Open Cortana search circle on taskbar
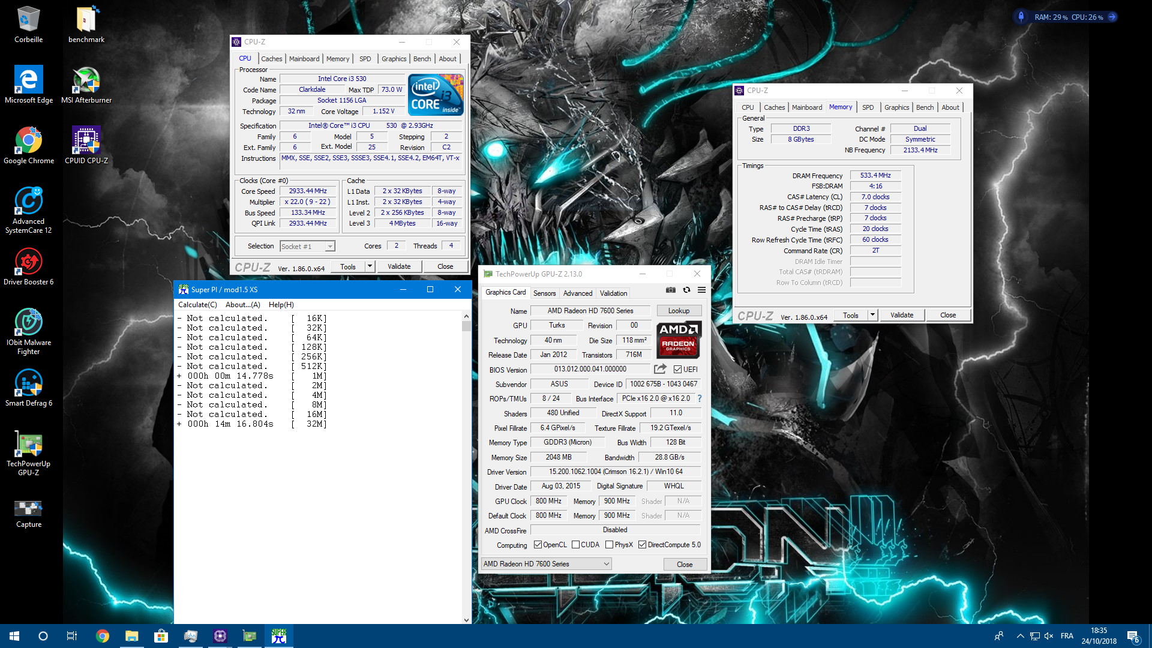The width and height of the screenshot is (1152, 648). click(x=43, y=636)
